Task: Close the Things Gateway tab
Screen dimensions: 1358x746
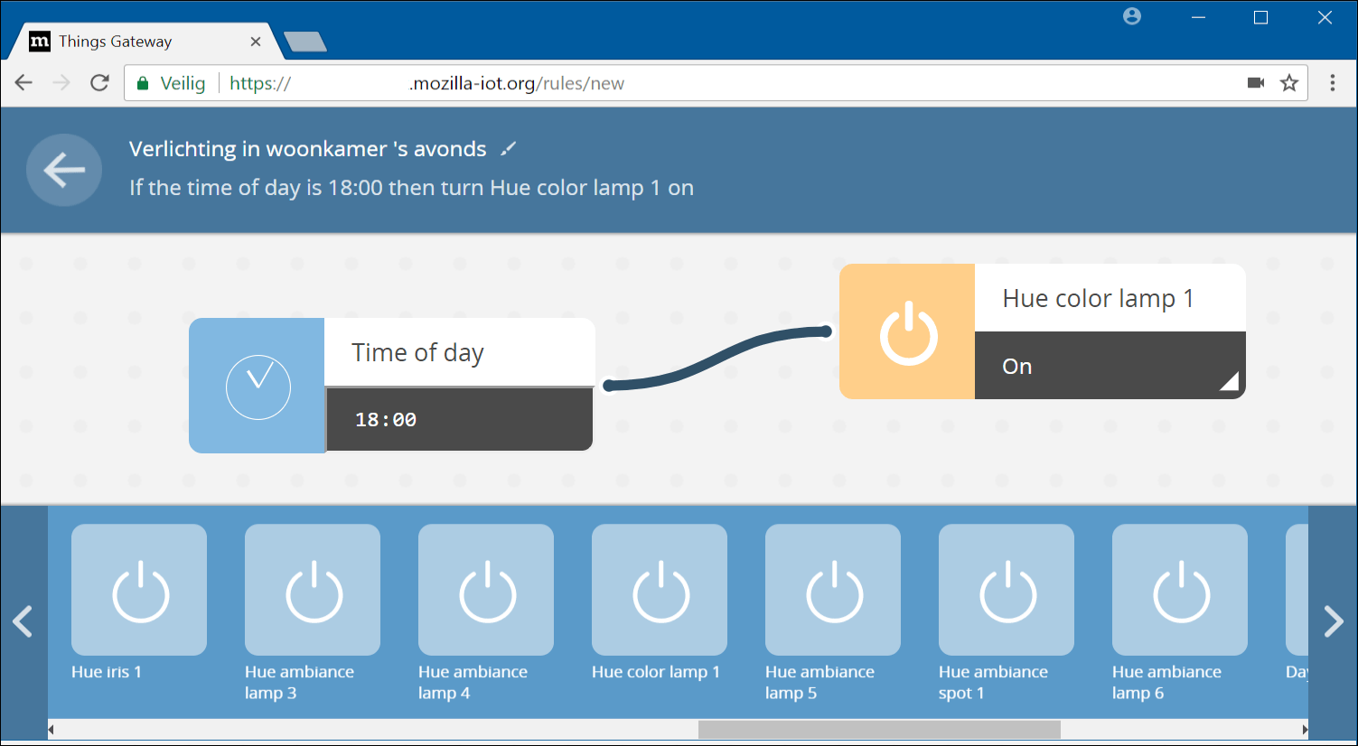Action: [256, 42]
